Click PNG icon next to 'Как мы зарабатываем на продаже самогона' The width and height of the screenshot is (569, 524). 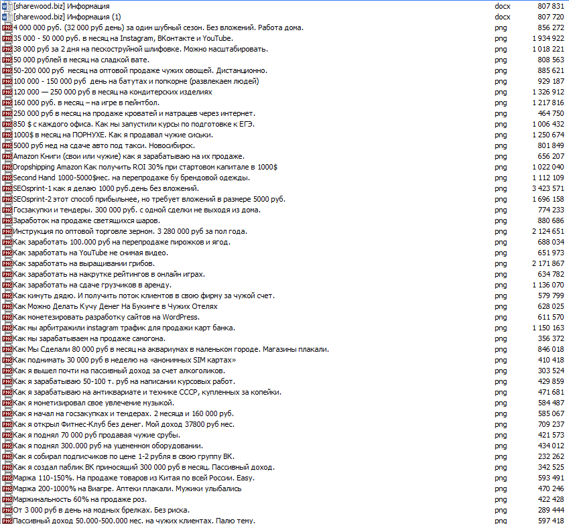click(x=7, y=338)
